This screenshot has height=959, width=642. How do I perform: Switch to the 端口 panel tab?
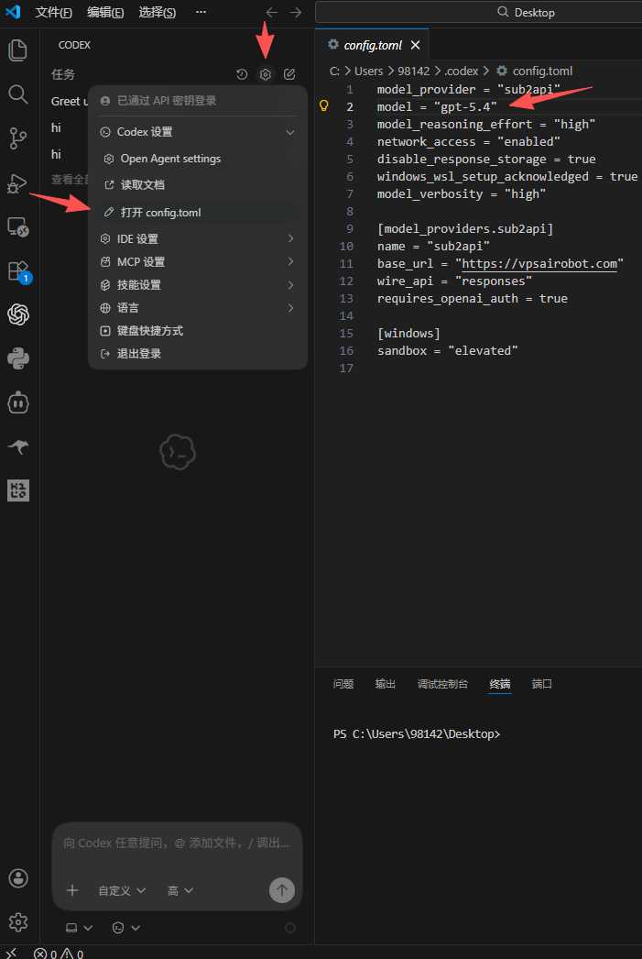(x=542, y=684)
